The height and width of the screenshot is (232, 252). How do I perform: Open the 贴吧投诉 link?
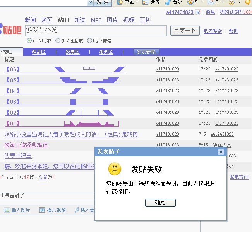[x=239, y=177]
